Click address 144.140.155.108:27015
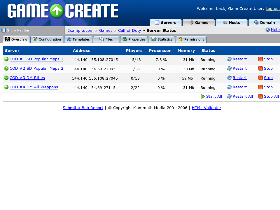This screenshot has height=210, width=280. click(95, 60)
